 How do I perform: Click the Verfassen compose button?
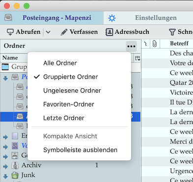pyautogui.click(x=79, y=32)
